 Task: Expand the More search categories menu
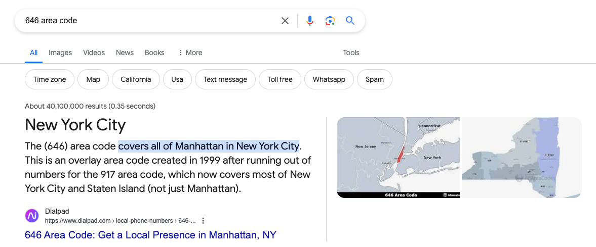[x=190, y=53]
